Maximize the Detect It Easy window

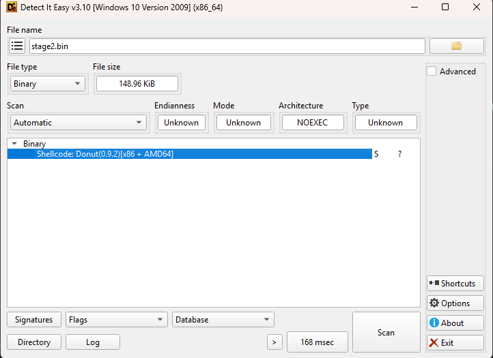click(x=445, y=7)
